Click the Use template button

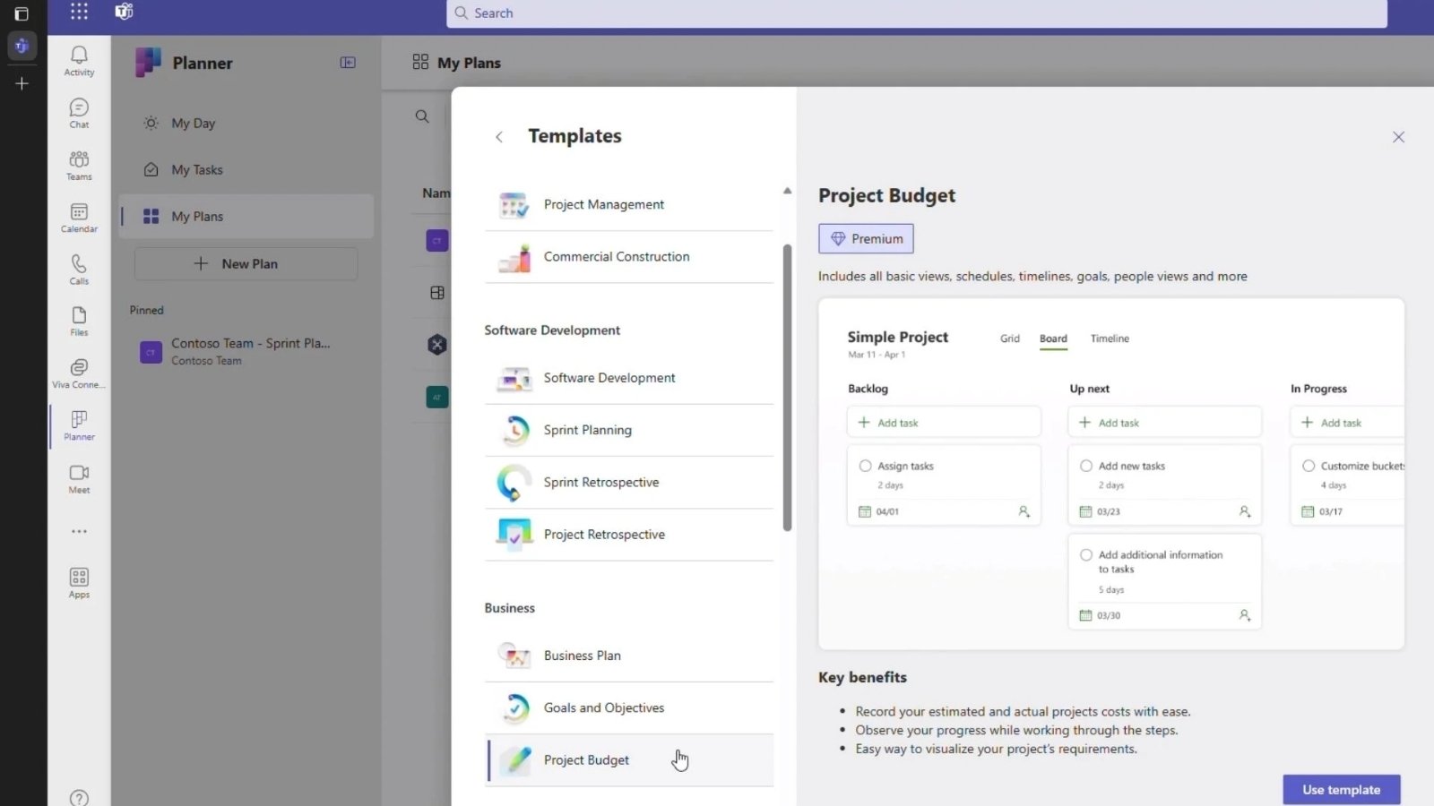[x=1341, y=789]
